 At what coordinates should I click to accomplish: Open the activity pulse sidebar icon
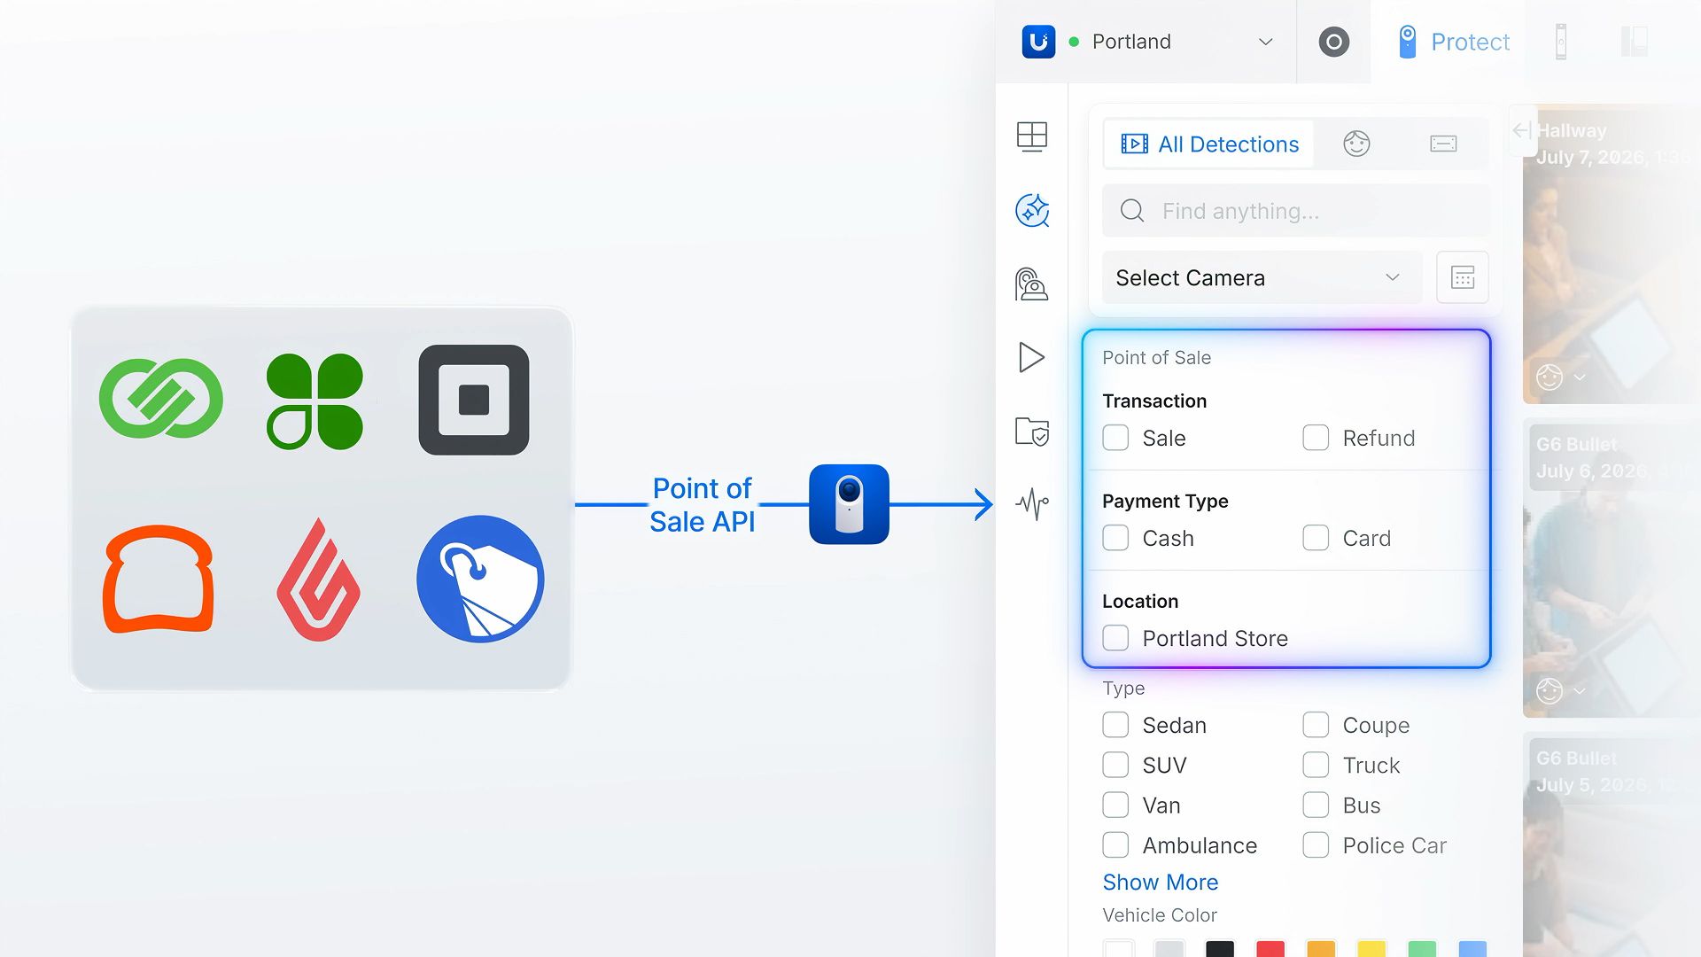click(x=1032, y=504)
